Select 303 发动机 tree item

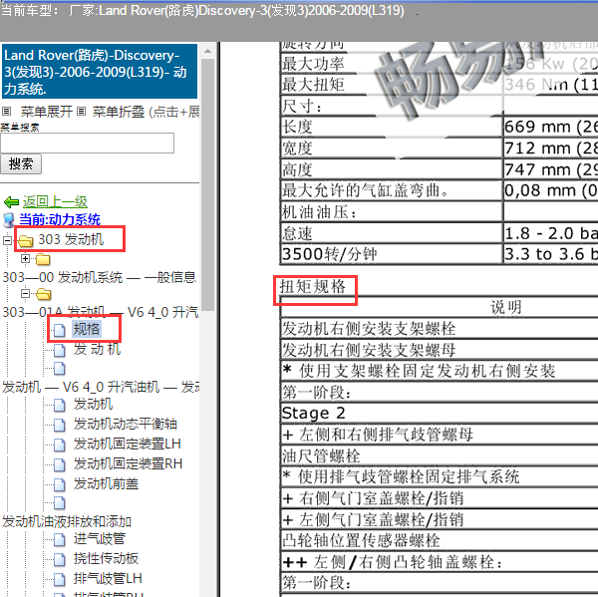71,239
